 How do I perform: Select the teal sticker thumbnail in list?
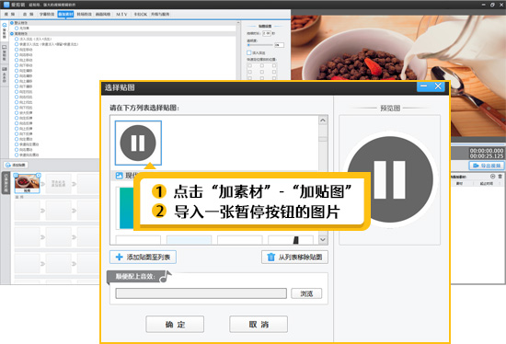(126, 208)
